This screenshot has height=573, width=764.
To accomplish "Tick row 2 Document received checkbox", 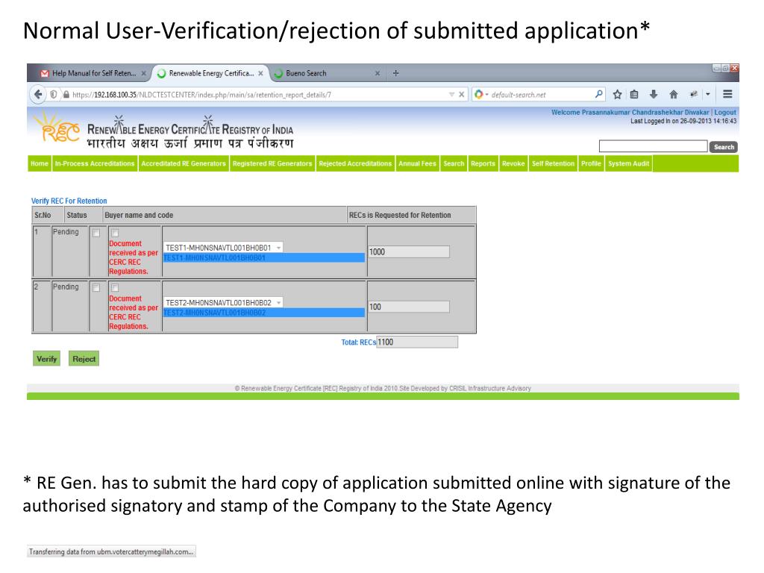I will (x=115, y=288).
